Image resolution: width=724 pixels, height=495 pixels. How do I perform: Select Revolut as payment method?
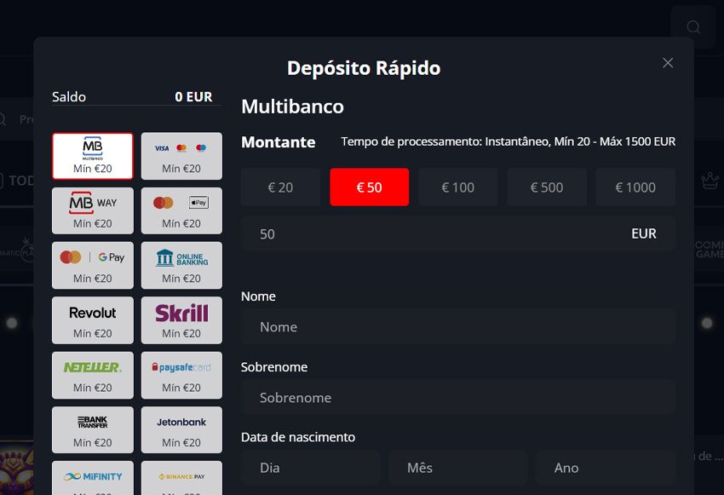[x=93, y=320]
